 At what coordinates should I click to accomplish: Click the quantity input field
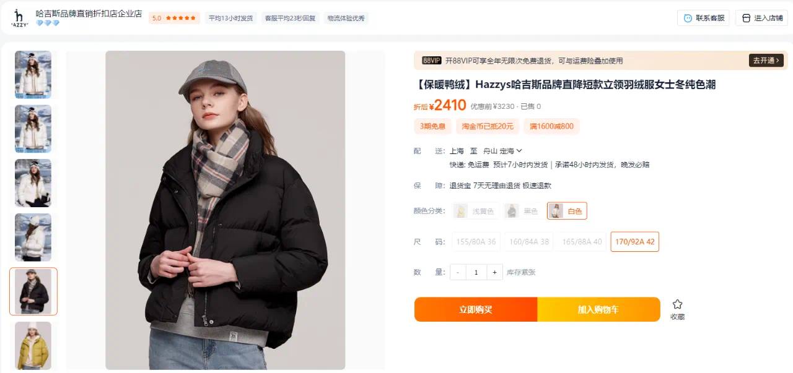[476, 272]
